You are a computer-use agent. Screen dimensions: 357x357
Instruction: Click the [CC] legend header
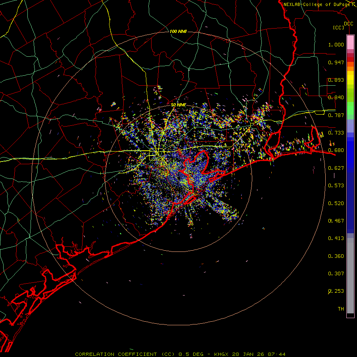click(x=339, y=27)
